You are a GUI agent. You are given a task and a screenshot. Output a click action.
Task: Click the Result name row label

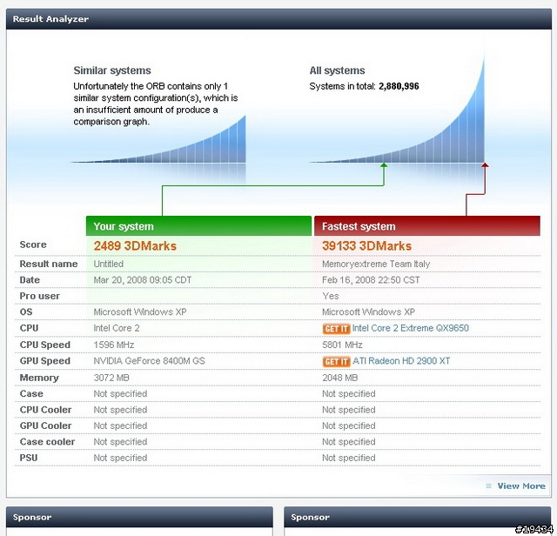49,264
